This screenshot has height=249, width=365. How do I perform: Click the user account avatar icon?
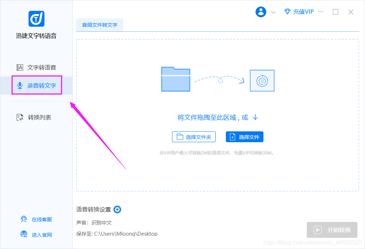261,12
